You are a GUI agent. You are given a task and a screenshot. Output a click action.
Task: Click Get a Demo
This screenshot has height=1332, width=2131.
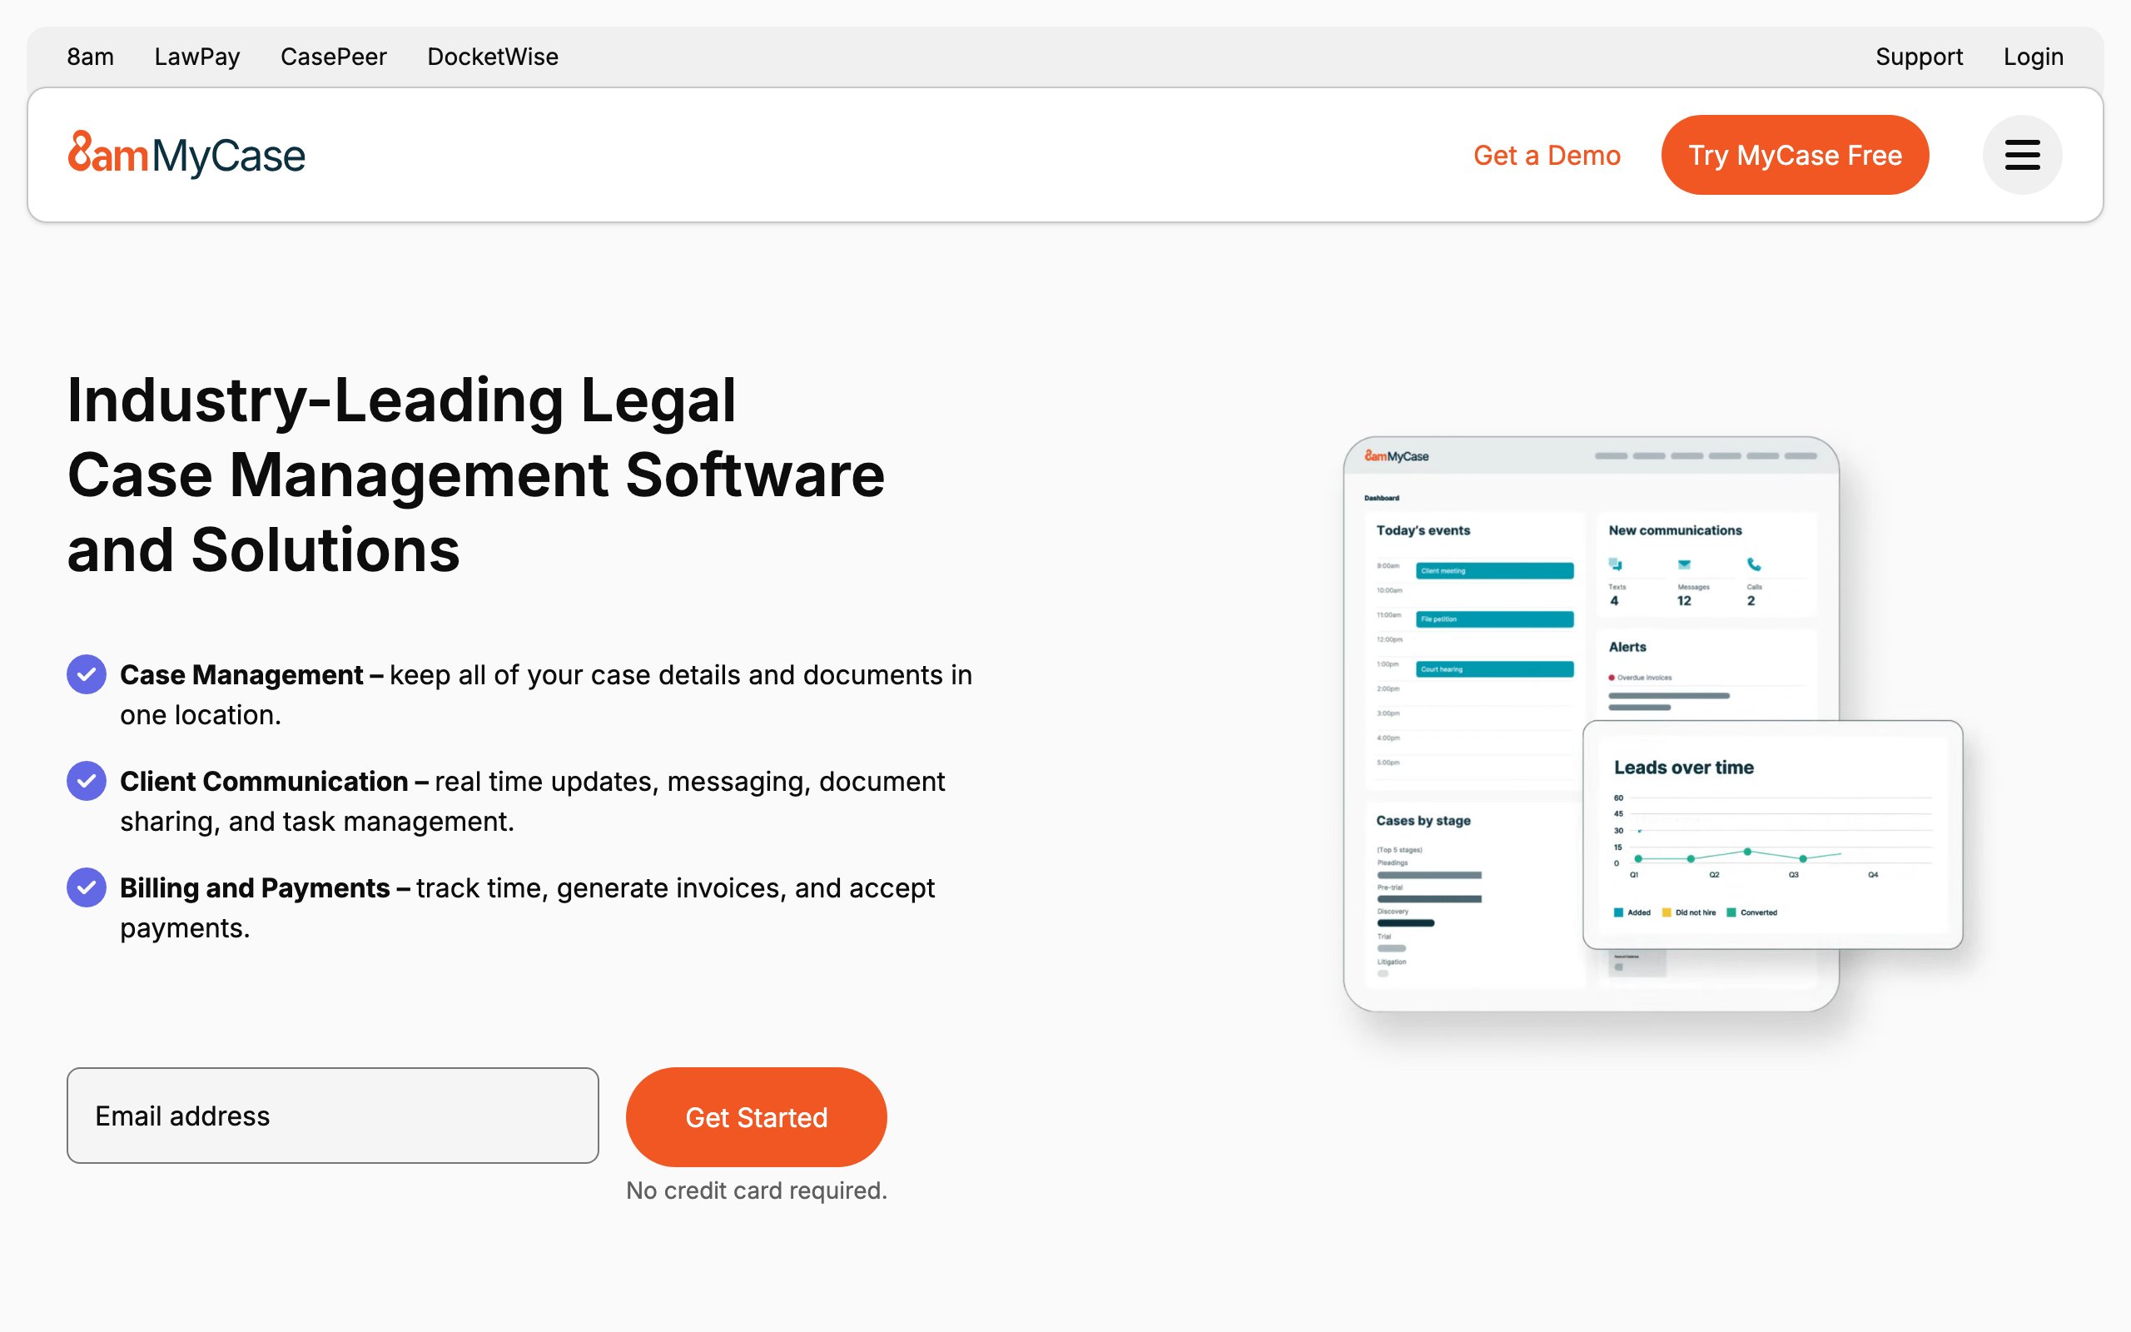click(1547, 155)
